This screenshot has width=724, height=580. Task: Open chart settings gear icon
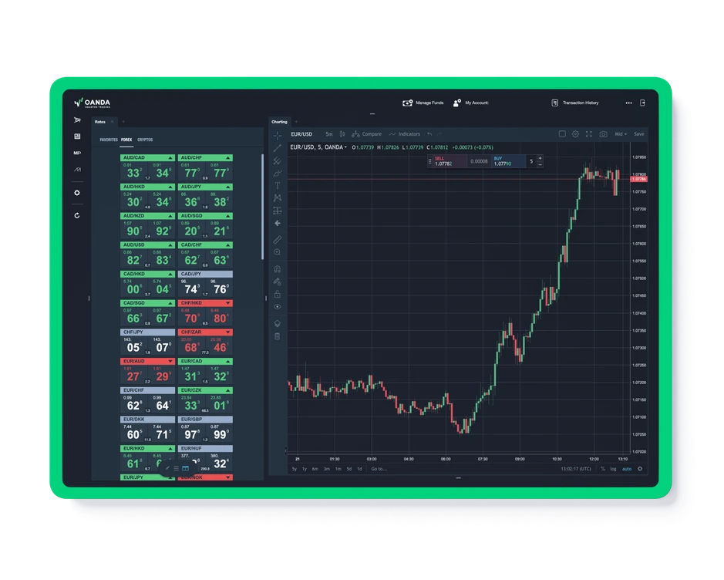click(x=575, y=133)
